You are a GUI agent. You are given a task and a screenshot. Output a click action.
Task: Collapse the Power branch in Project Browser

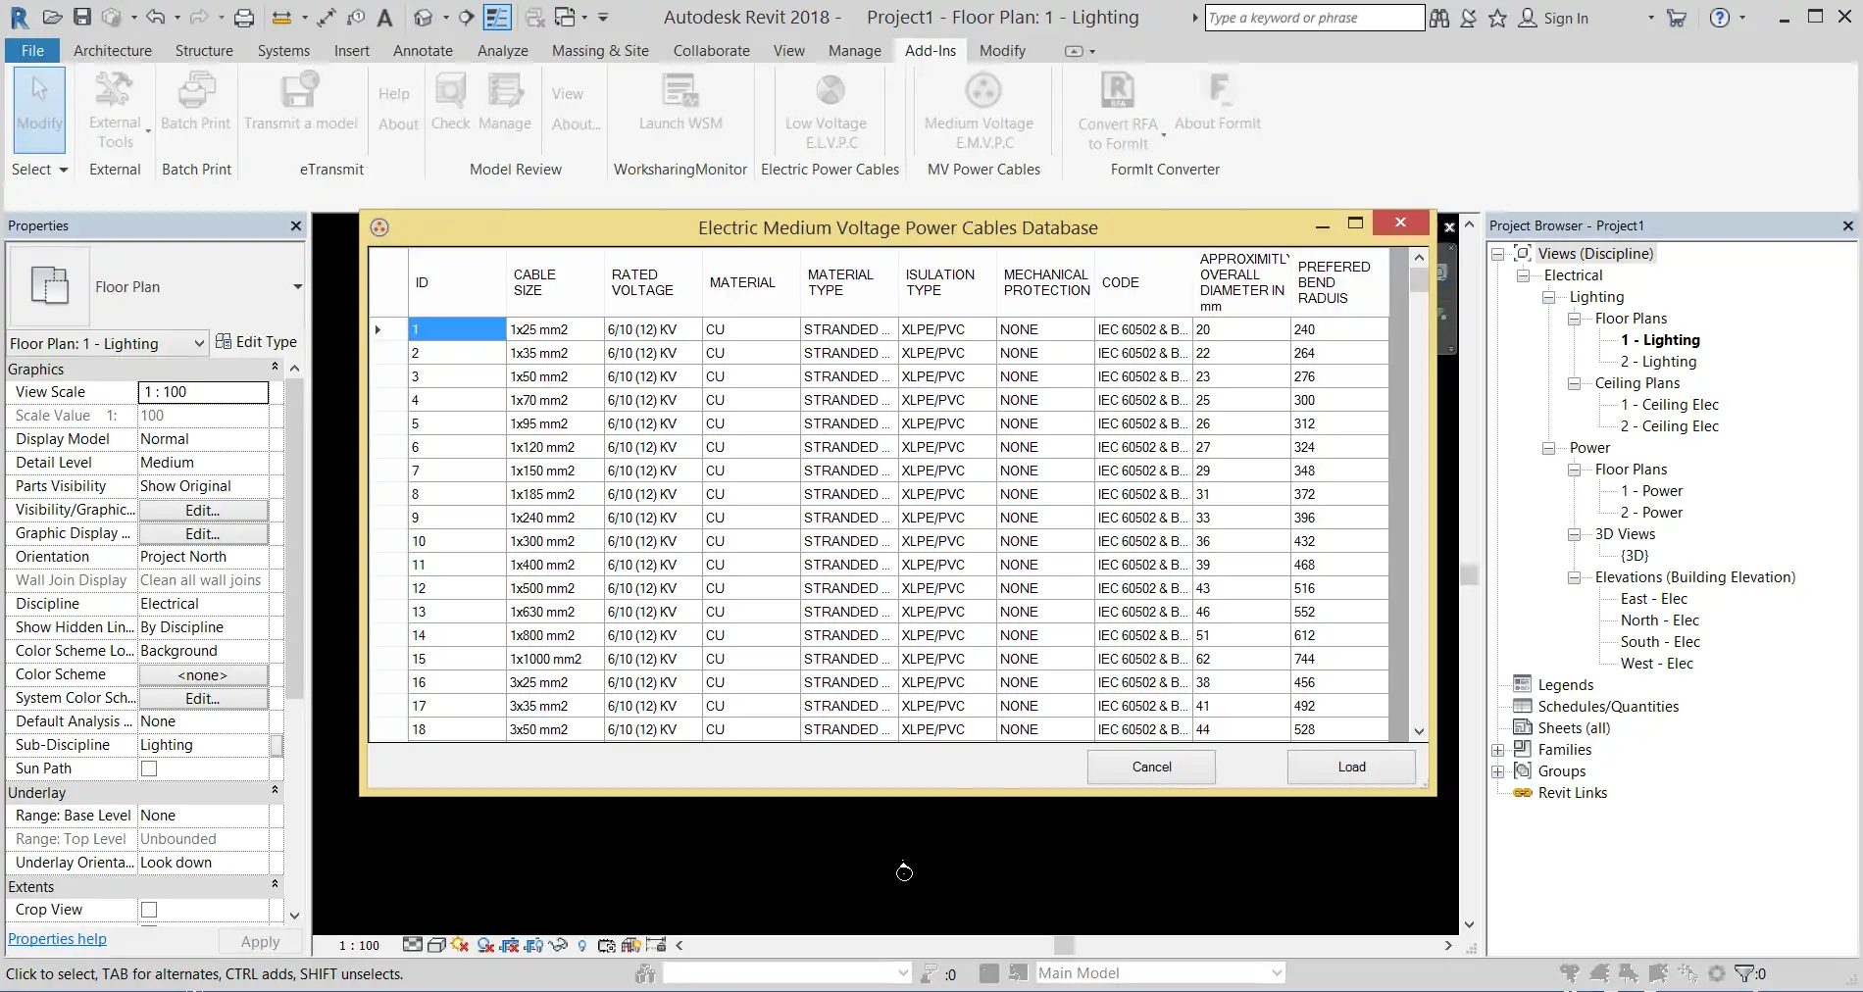(x=1548, y=448)
